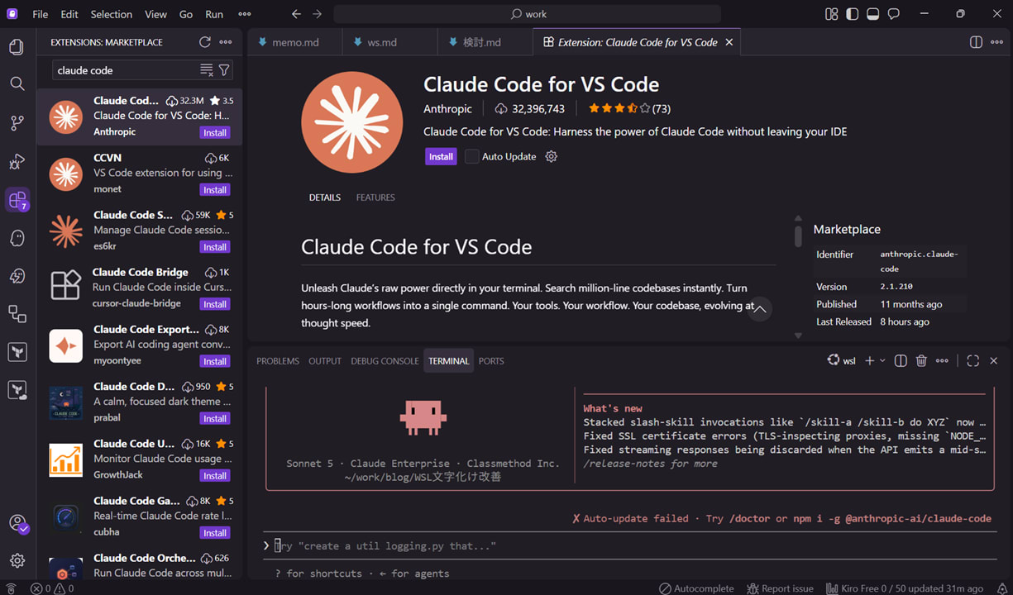Refresh the Extensions Marketplace list
Screen dimensions: 1013x595
pyautogui.click(x=204, y=42)
